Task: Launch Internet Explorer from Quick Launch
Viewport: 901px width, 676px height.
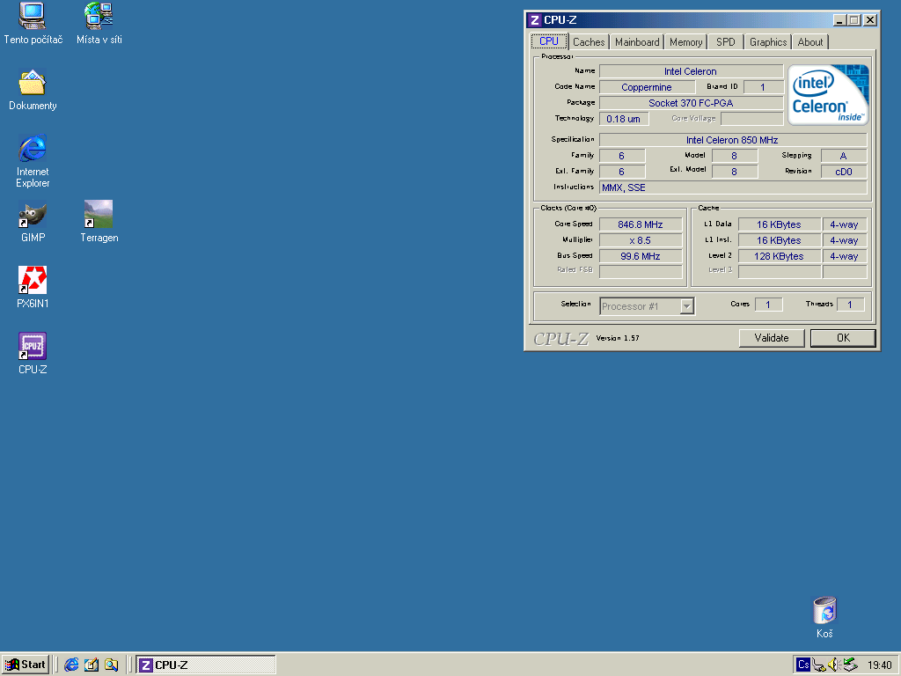Action: pos(71,665)
